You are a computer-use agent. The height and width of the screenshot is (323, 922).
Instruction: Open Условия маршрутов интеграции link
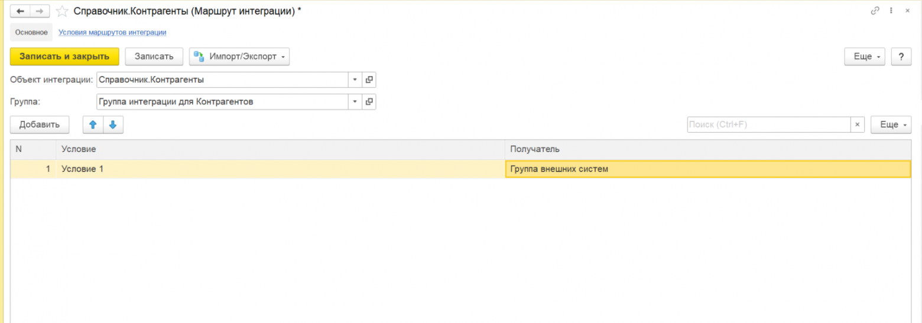(x=112, y=32)
